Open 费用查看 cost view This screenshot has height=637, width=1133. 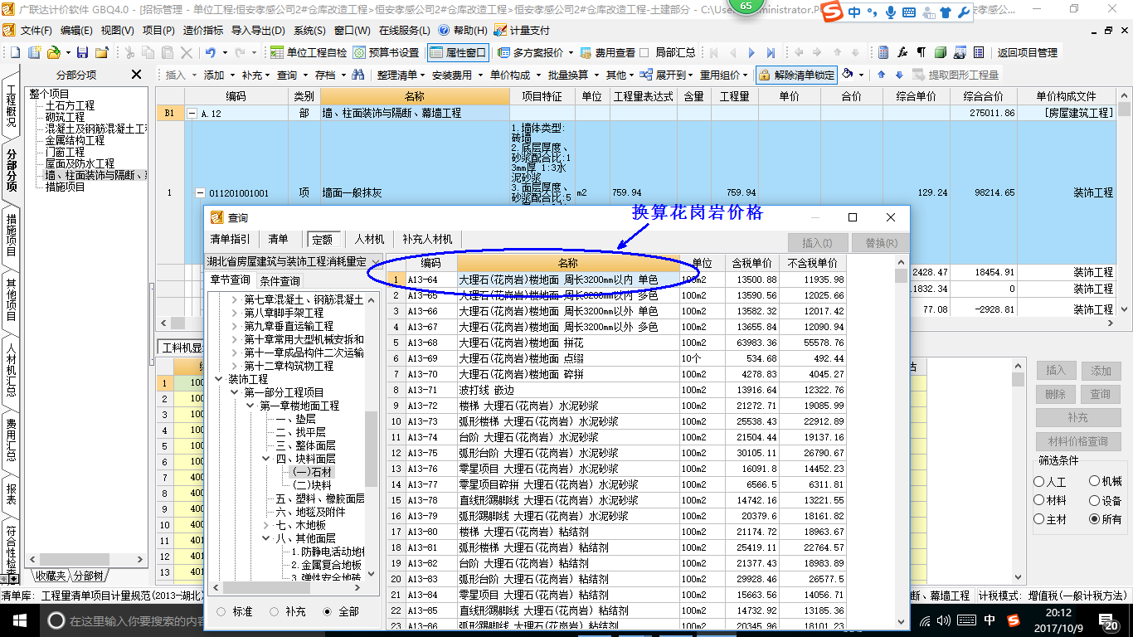[x=608, y=52]
